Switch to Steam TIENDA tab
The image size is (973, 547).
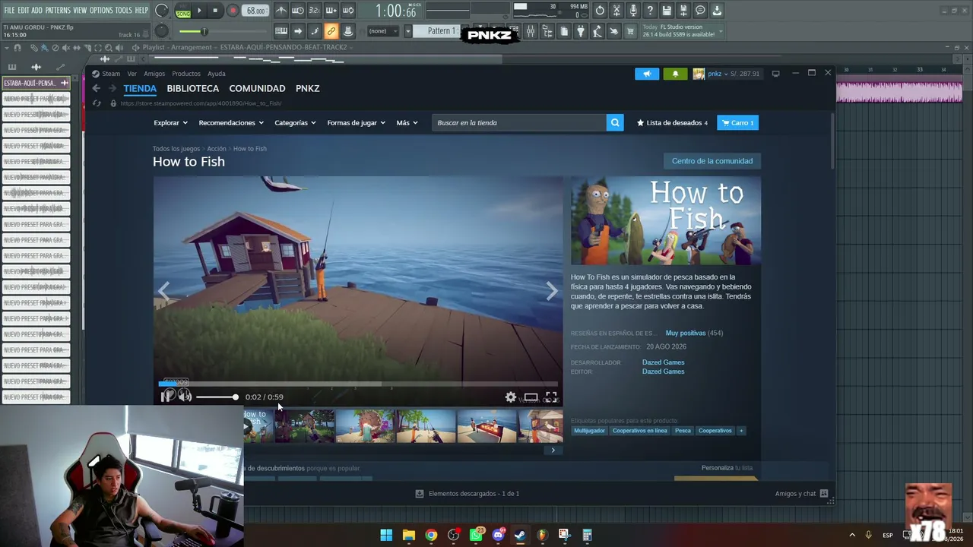click(x=140, y=89)
